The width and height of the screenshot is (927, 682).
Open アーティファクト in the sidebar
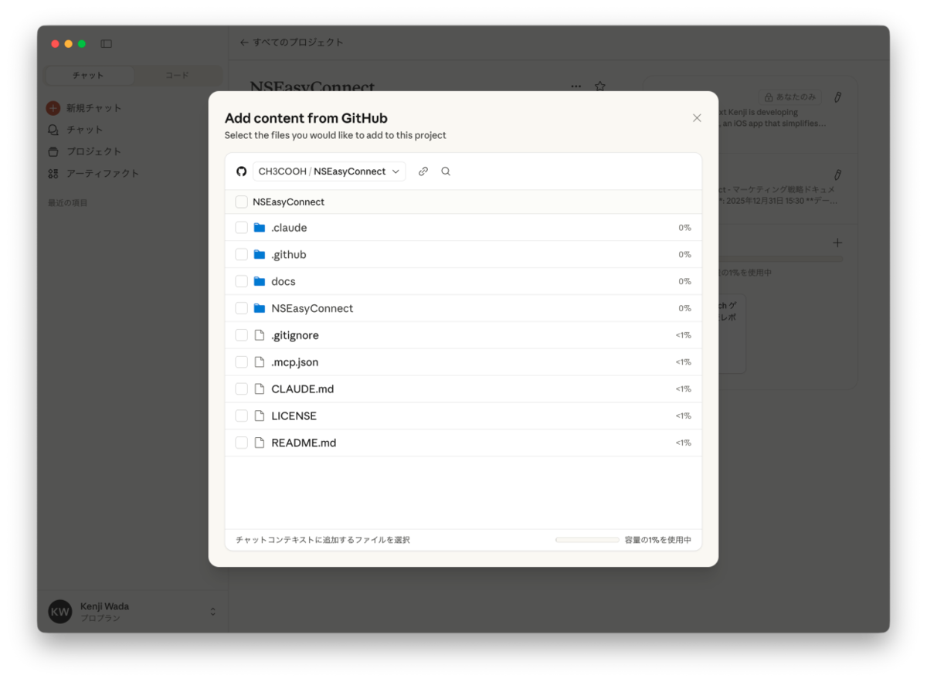pyautogui.click(x=102, y=173)
